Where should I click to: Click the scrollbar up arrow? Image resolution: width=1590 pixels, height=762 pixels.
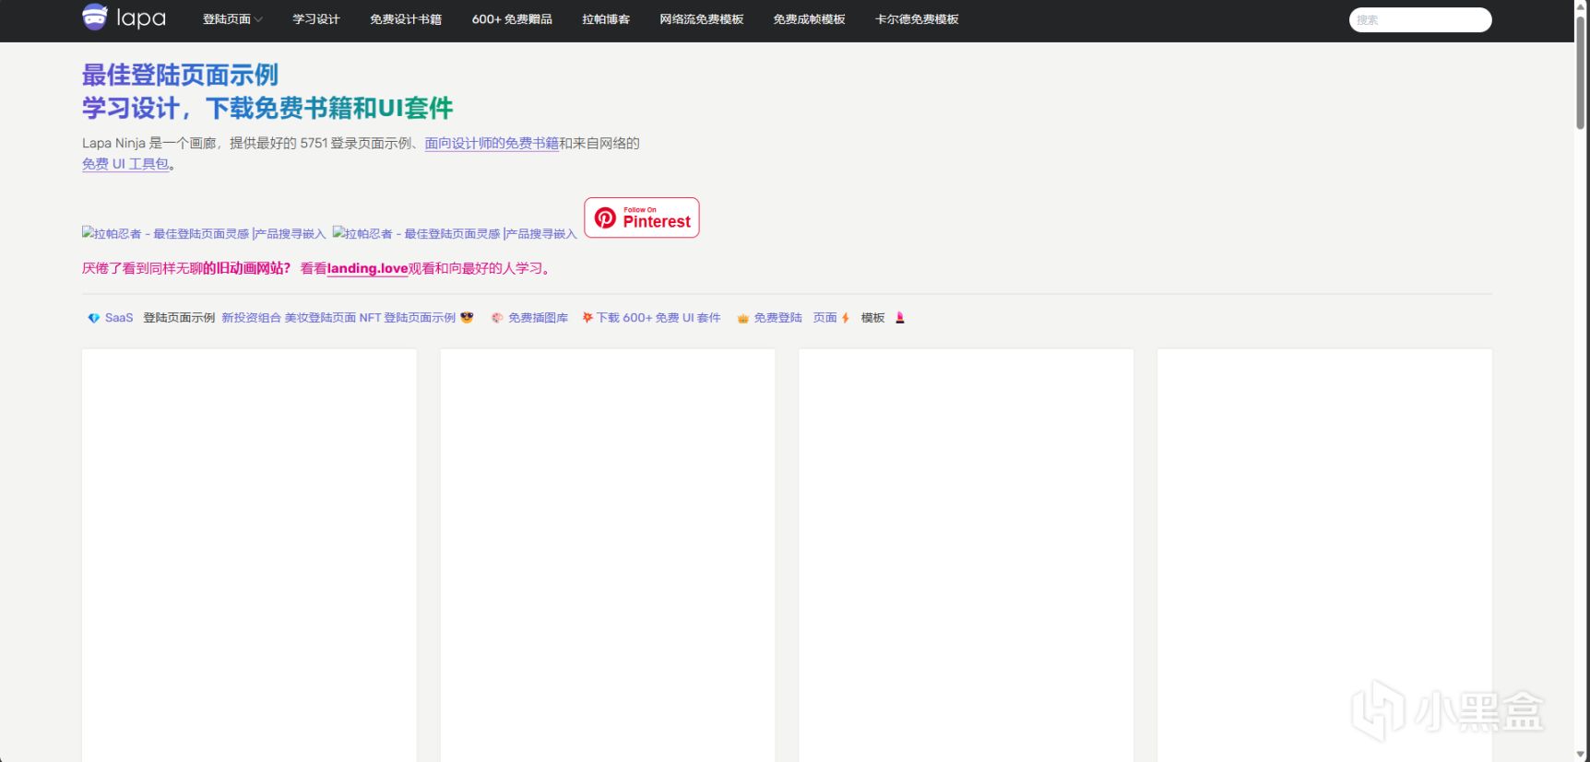(x=1582, y=6)
